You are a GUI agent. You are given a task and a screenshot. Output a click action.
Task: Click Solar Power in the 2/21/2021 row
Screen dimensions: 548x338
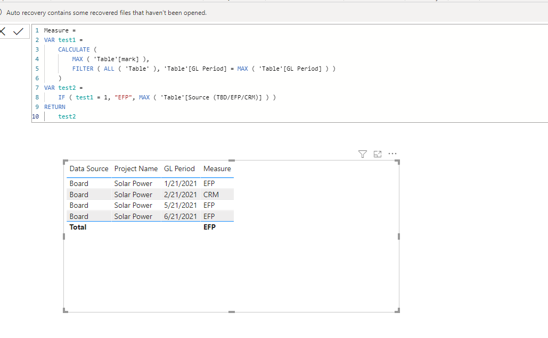click(133, 195)
